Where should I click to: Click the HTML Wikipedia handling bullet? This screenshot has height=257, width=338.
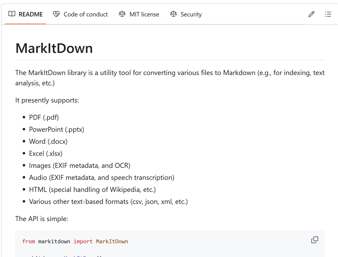tap(92, 189)
